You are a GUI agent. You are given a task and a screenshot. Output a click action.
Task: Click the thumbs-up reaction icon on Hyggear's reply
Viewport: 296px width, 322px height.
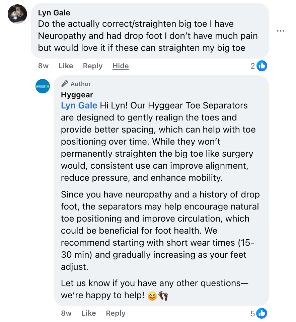tap(262, 313)
